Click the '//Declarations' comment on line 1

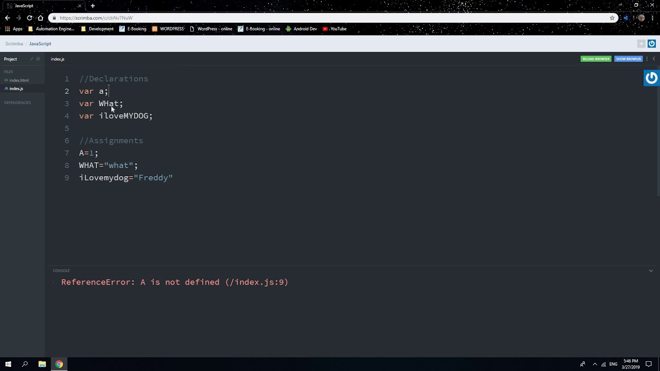click(113, 79)
